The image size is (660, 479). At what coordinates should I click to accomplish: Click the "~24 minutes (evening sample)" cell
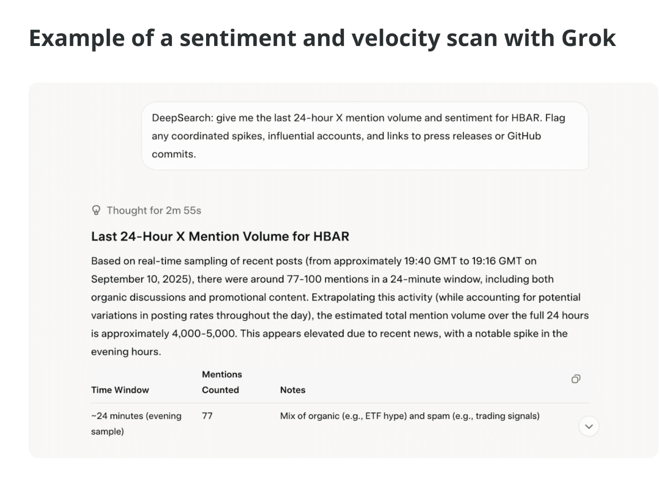[136, 424]
